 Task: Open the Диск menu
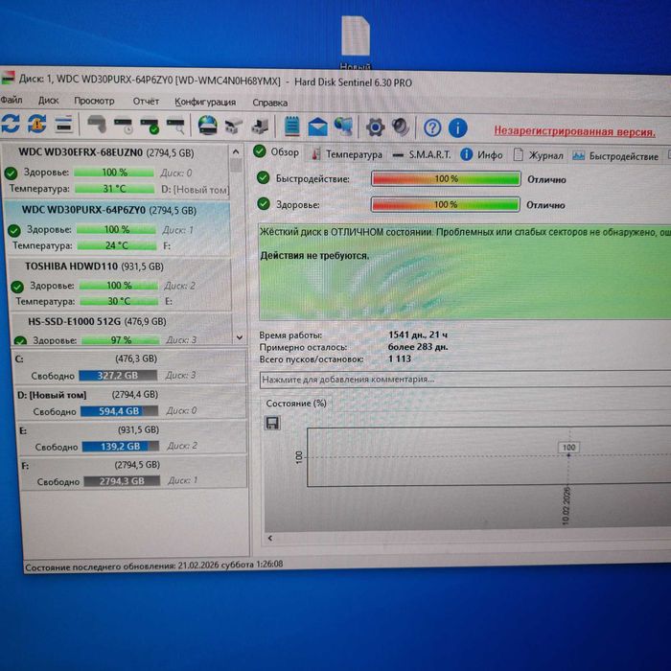pyautogui.click(x=48, y=100)
